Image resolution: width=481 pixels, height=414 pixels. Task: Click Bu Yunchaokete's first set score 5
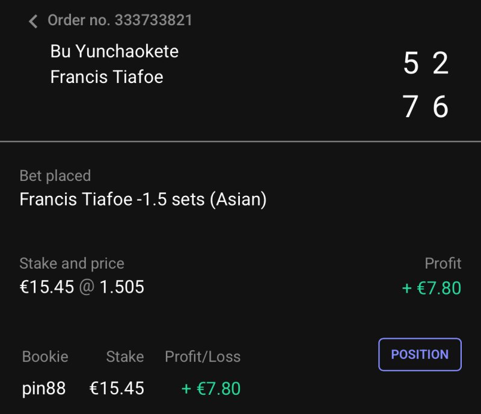[411, 63]
